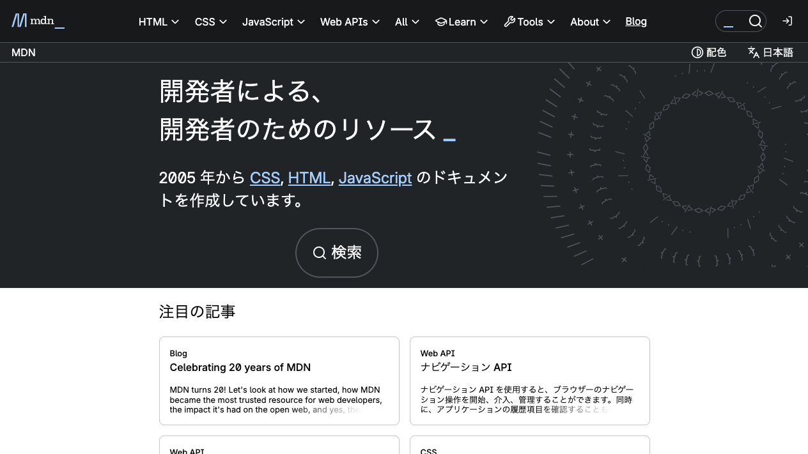Image resolution: width=808 pixels, height=454 pixels.
Task: Click the 配色 theme switcher text
Action: point(717,52)
